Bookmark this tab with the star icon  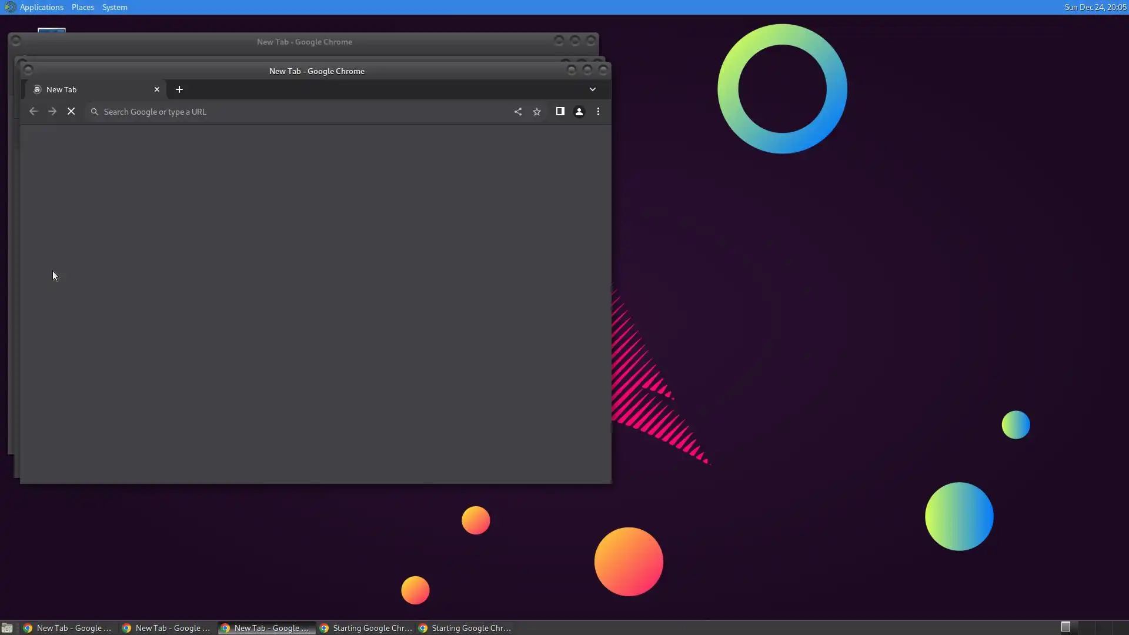[x=537, y=112]
